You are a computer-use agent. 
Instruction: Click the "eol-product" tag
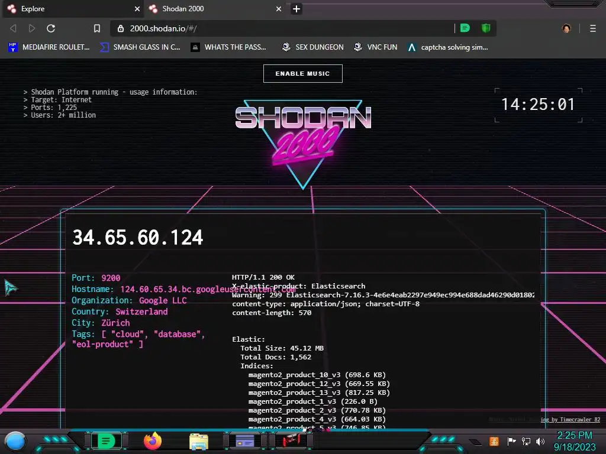pos(102,344)
